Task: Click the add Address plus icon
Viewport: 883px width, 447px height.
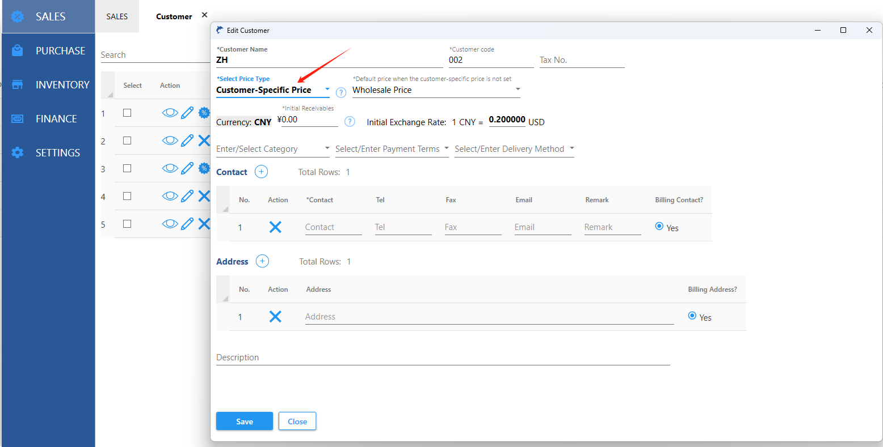Action: click(x=262, y=261)
